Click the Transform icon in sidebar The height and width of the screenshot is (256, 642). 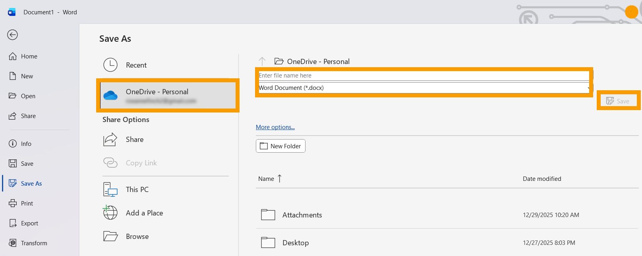(13, 243)
